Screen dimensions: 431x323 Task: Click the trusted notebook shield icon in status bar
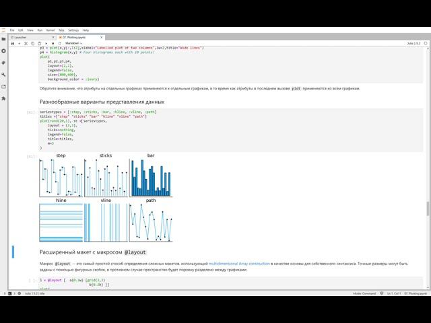pyautogui.click(x=382, y=293)
